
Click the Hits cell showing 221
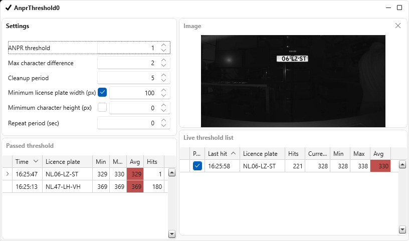click(x=295, y=166)
